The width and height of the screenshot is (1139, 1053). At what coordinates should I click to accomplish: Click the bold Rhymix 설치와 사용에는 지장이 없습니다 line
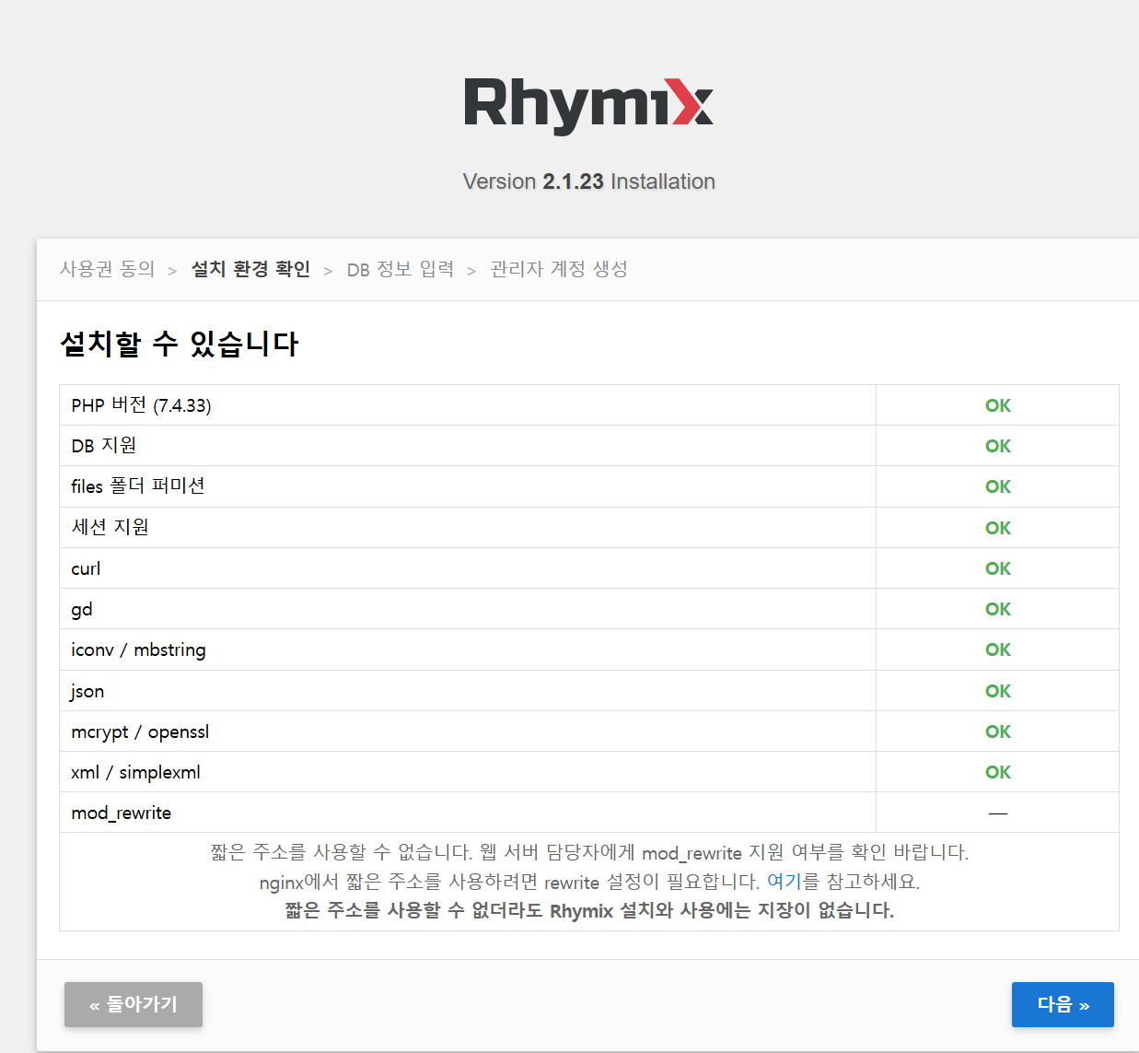click(589, 910)
